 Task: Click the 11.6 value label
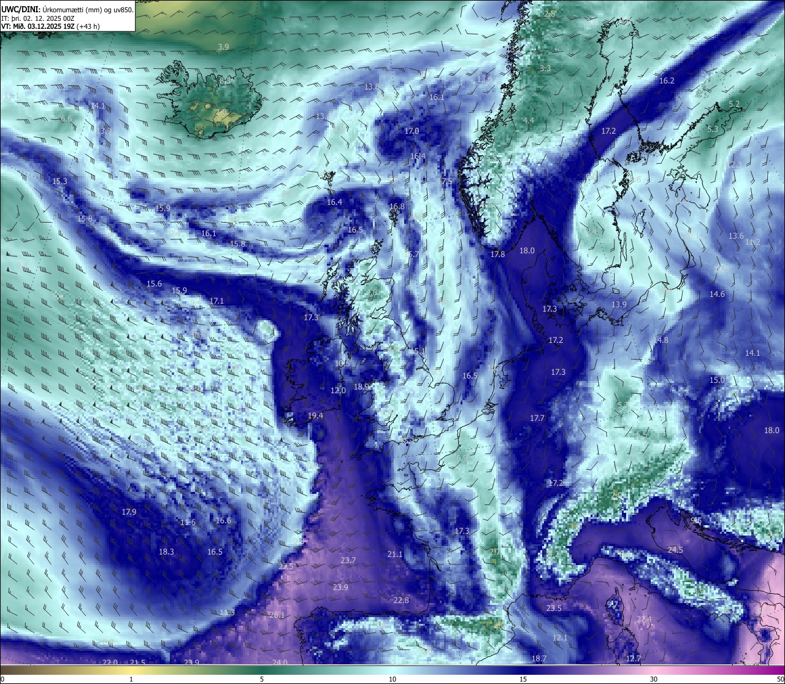[x=188, y=522]
